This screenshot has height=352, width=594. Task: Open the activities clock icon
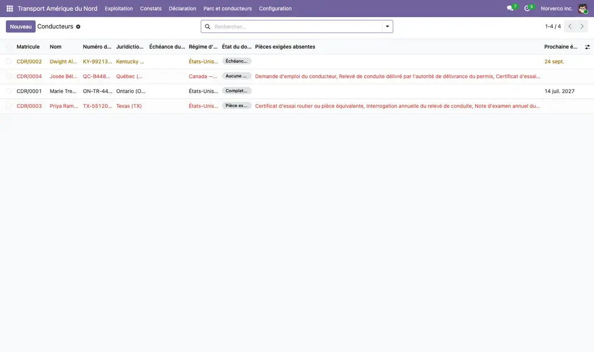pyautogui.click(x=527, y=8)
